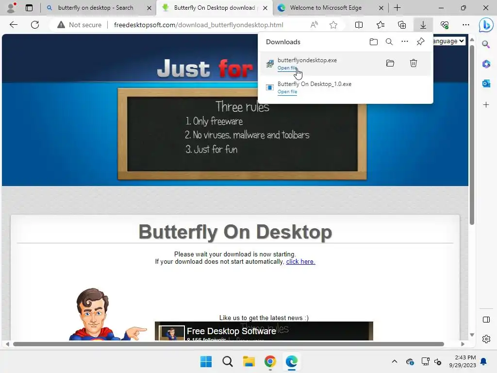Open more options in Downloads panel
The image size is (497, 373).
[x=404, y=42]
